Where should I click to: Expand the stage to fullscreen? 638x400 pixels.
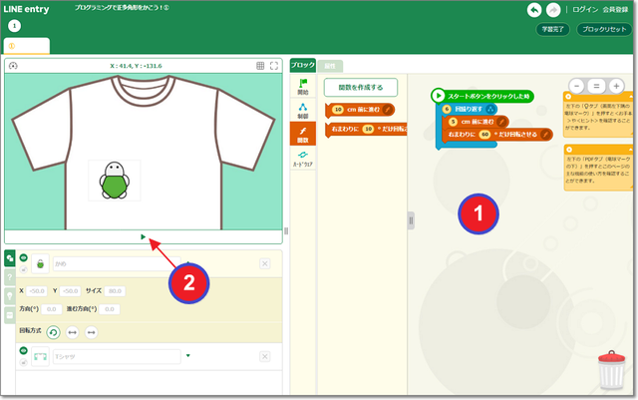coord(274,66)
